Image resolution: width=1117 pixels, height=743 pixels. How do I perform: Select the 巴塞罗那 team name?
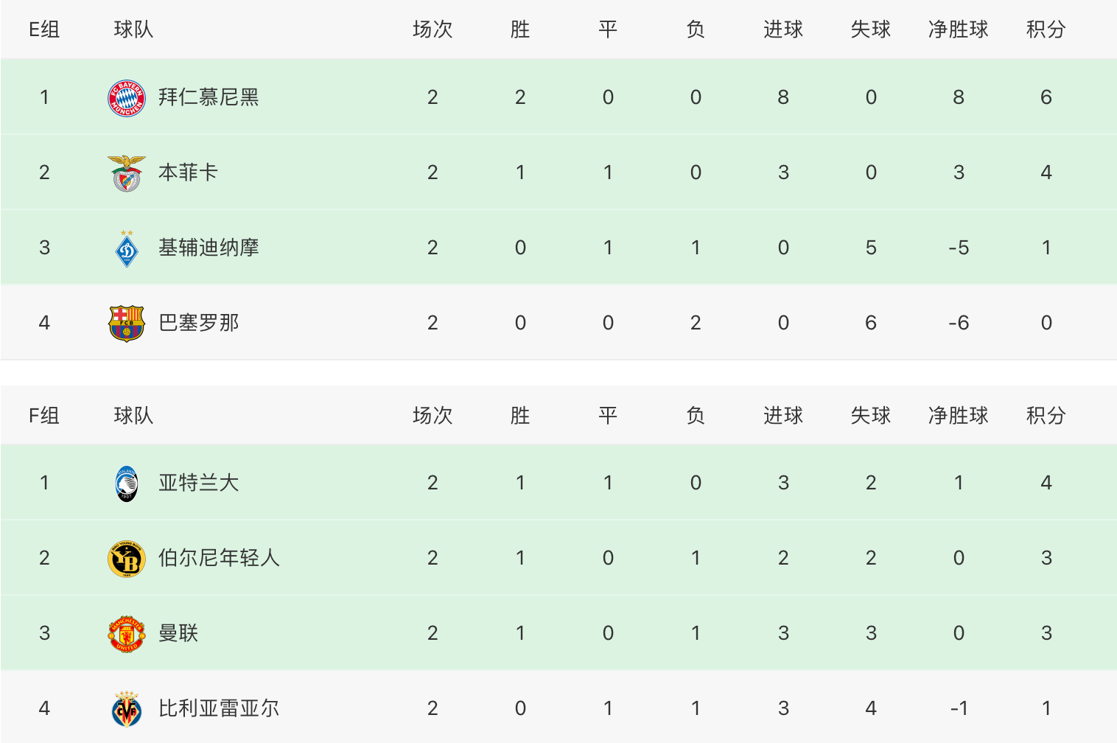[x=199, y=323]
